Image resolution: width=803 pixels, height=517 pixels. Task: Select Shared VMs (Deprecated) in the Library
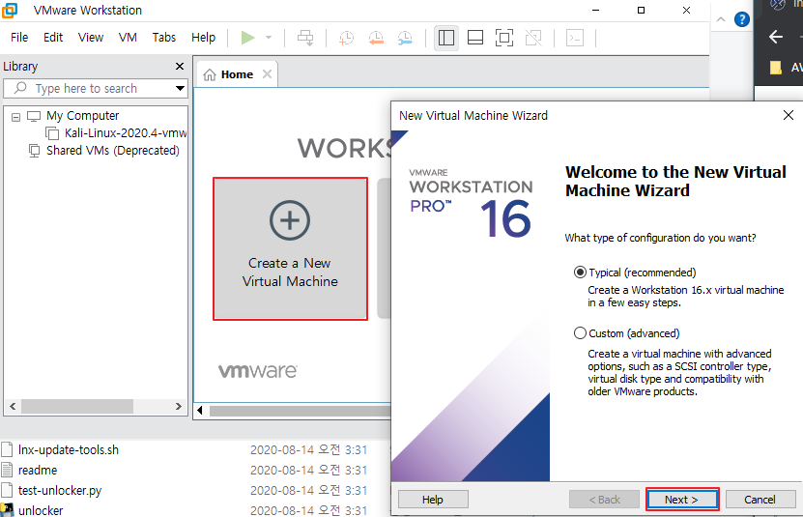click(x=113, y=151)
